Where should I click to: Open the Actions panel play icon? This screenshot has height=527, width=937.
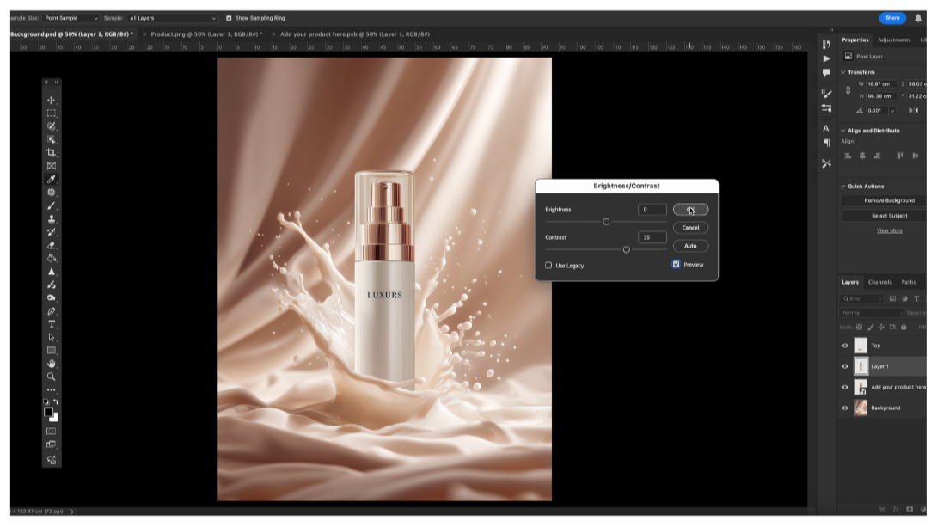coord(826,58)
